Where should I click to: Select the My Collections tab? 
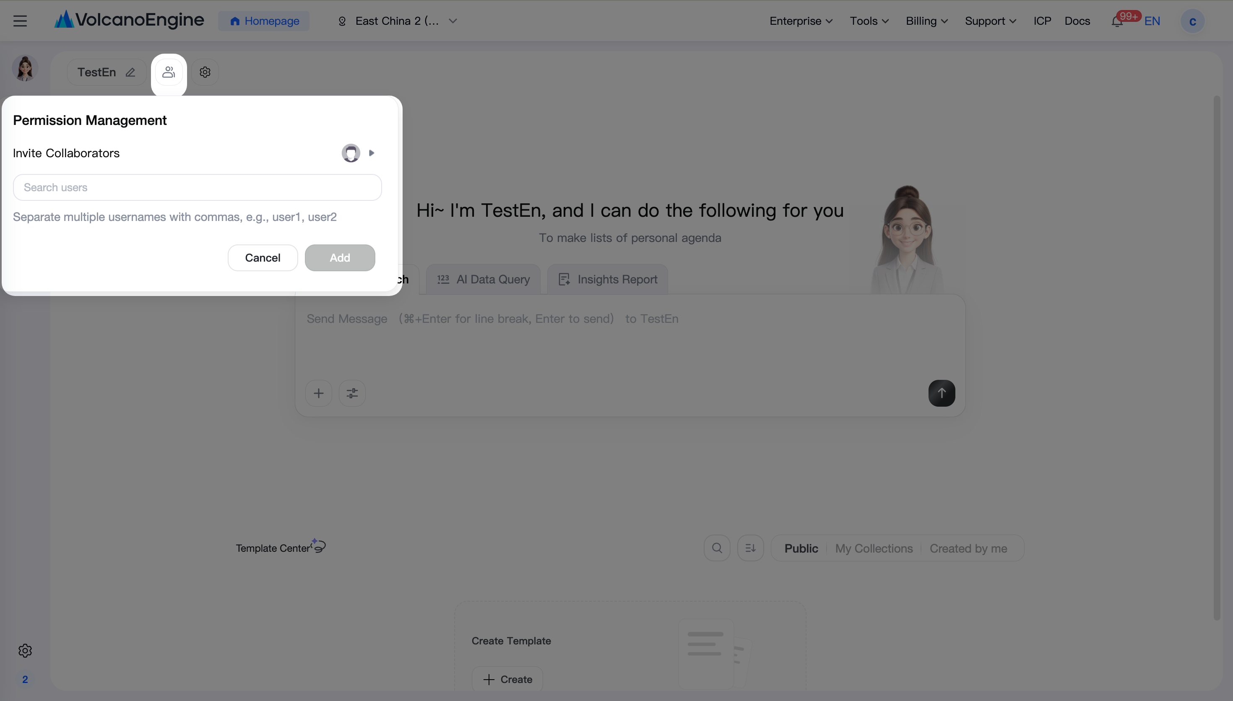874,548
